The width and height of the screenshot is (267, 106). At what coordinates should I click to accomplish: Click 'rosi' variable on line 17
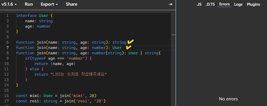tap(34, 101)
